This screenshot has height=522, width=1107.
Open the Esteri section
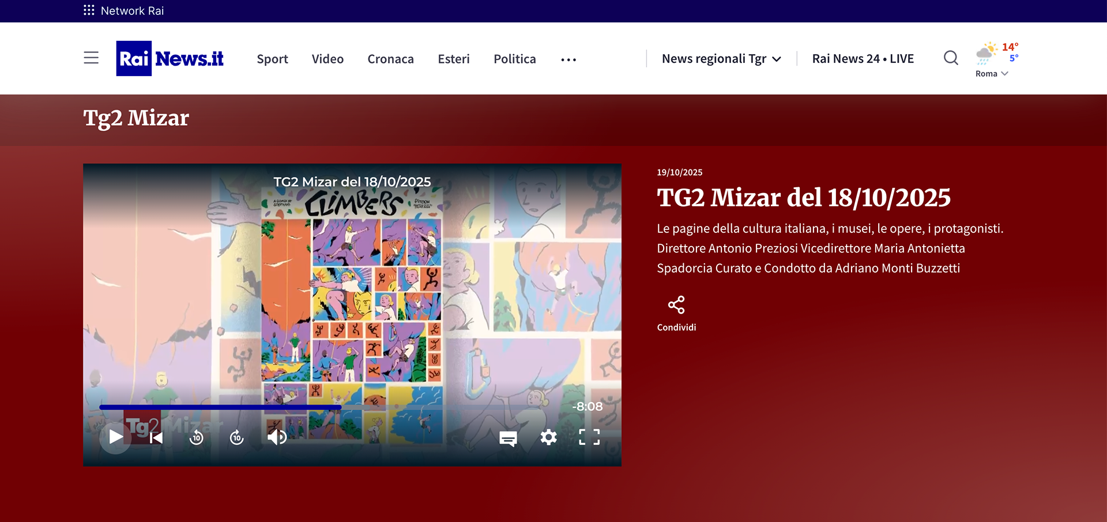pyautogui.click(x=454, y=59)
